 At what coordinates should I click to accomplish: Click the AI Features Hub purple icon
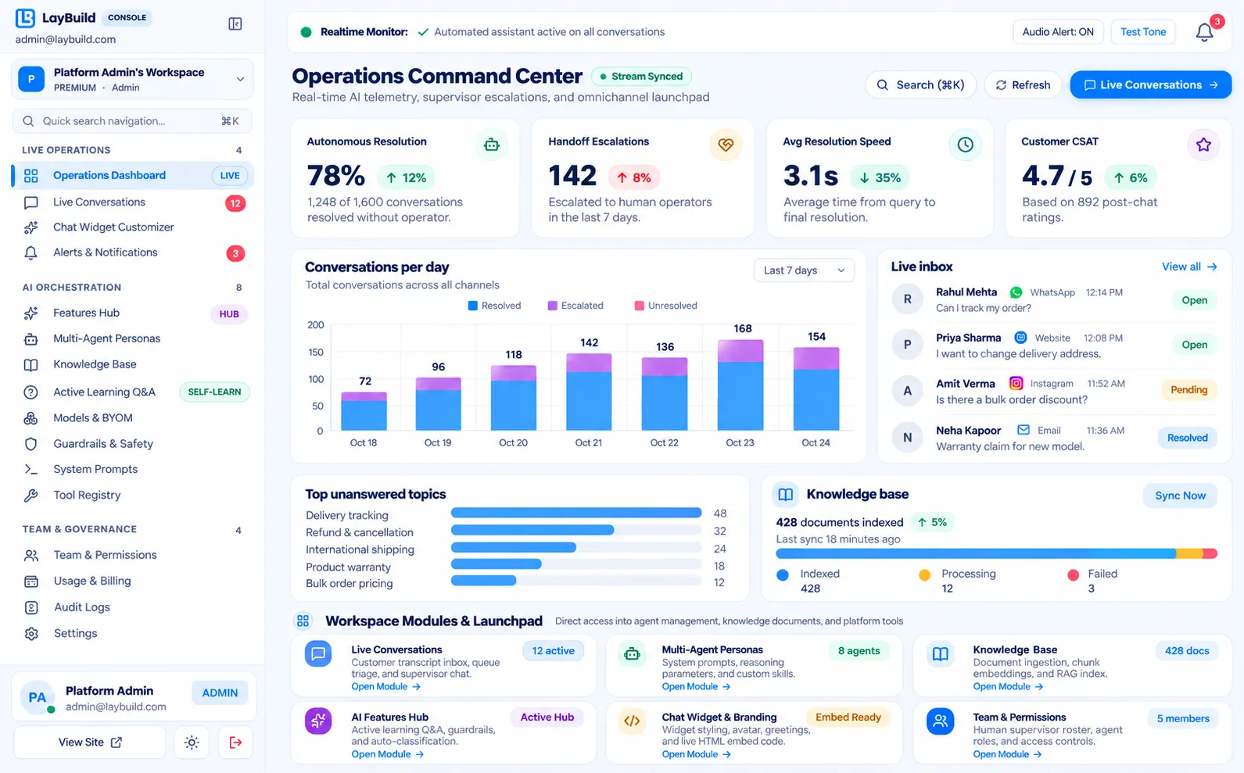(x=318, y=721)
